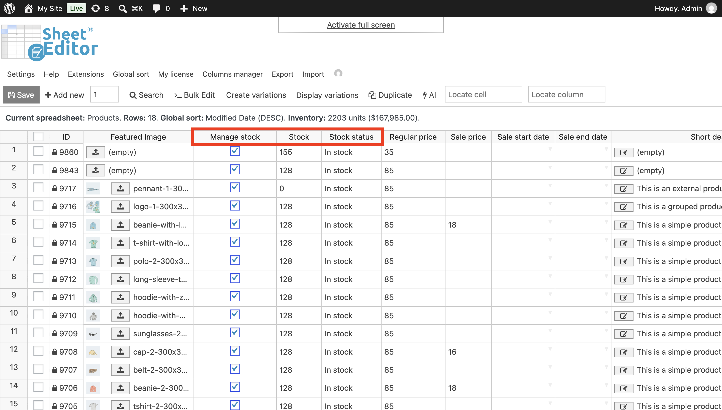
Task: Click the beanie thumbnail for ID 9715
Action: click(93, 225)
